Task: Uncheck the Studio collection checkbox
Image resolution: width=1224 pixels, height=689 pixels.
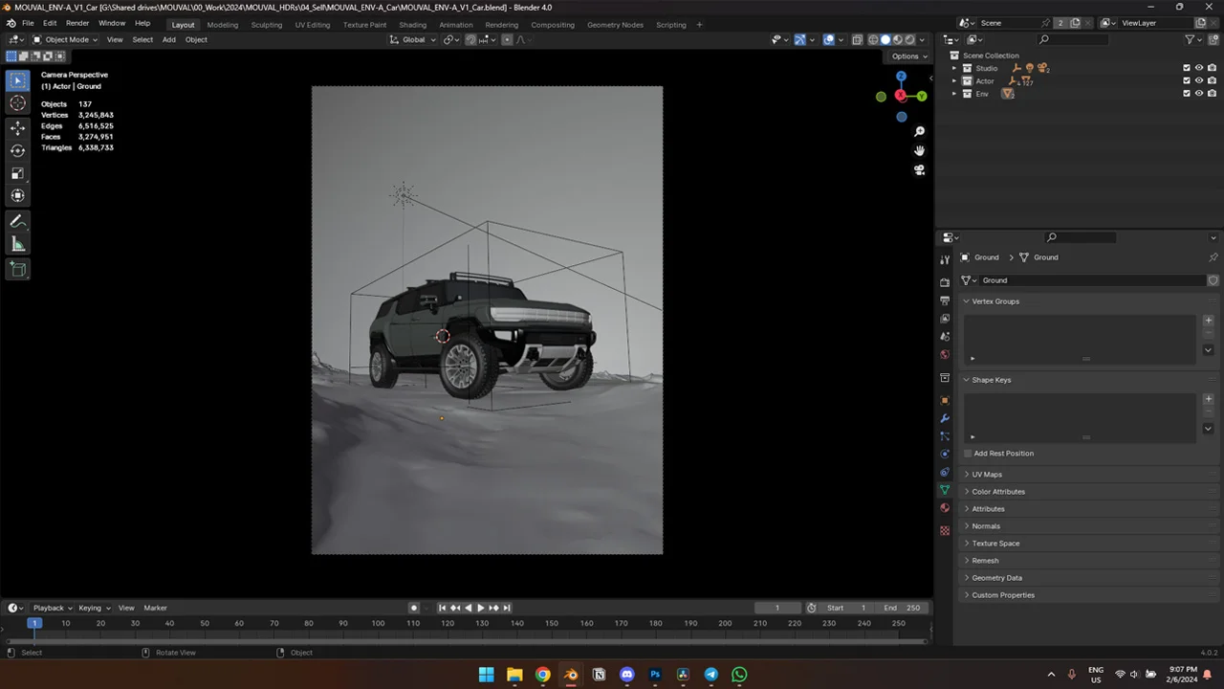Action: [1187, 67]
